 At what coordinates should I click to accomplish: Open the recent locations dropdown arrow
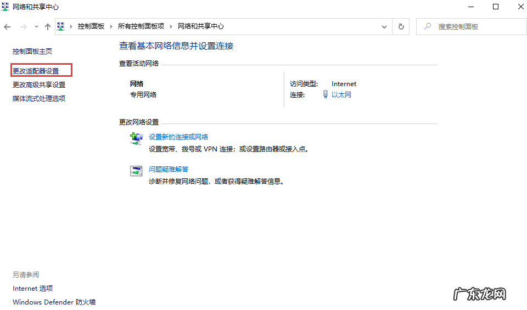(x=36, y=26)
